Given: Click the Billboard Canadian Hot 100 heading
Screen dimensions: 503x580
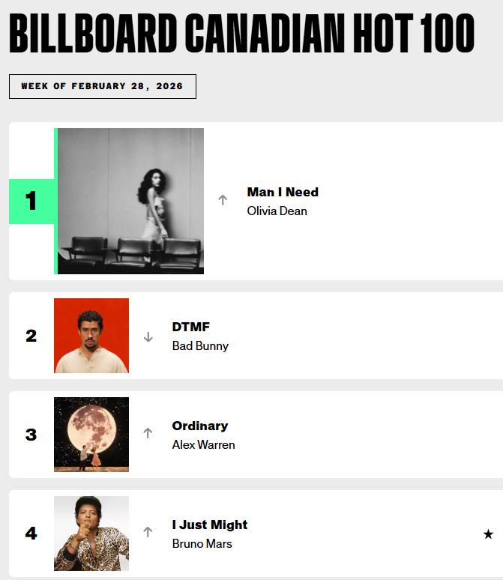Looking at the screenshot, I should click(241, 34).
